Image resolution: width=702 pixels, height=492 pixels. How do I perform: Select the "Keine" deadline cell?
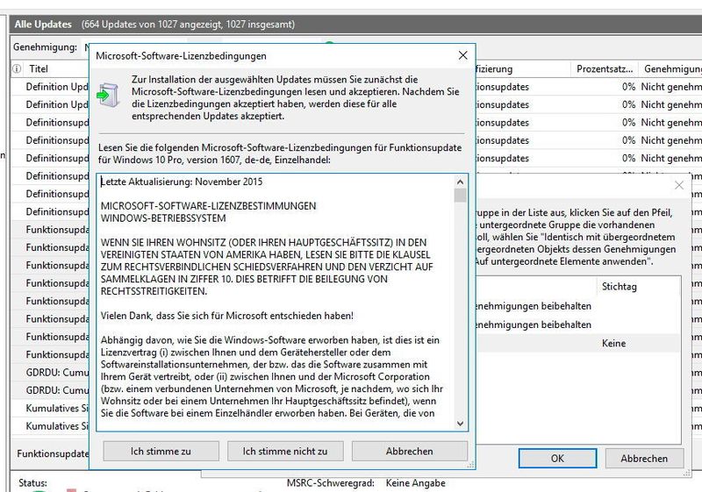(613, 343)
